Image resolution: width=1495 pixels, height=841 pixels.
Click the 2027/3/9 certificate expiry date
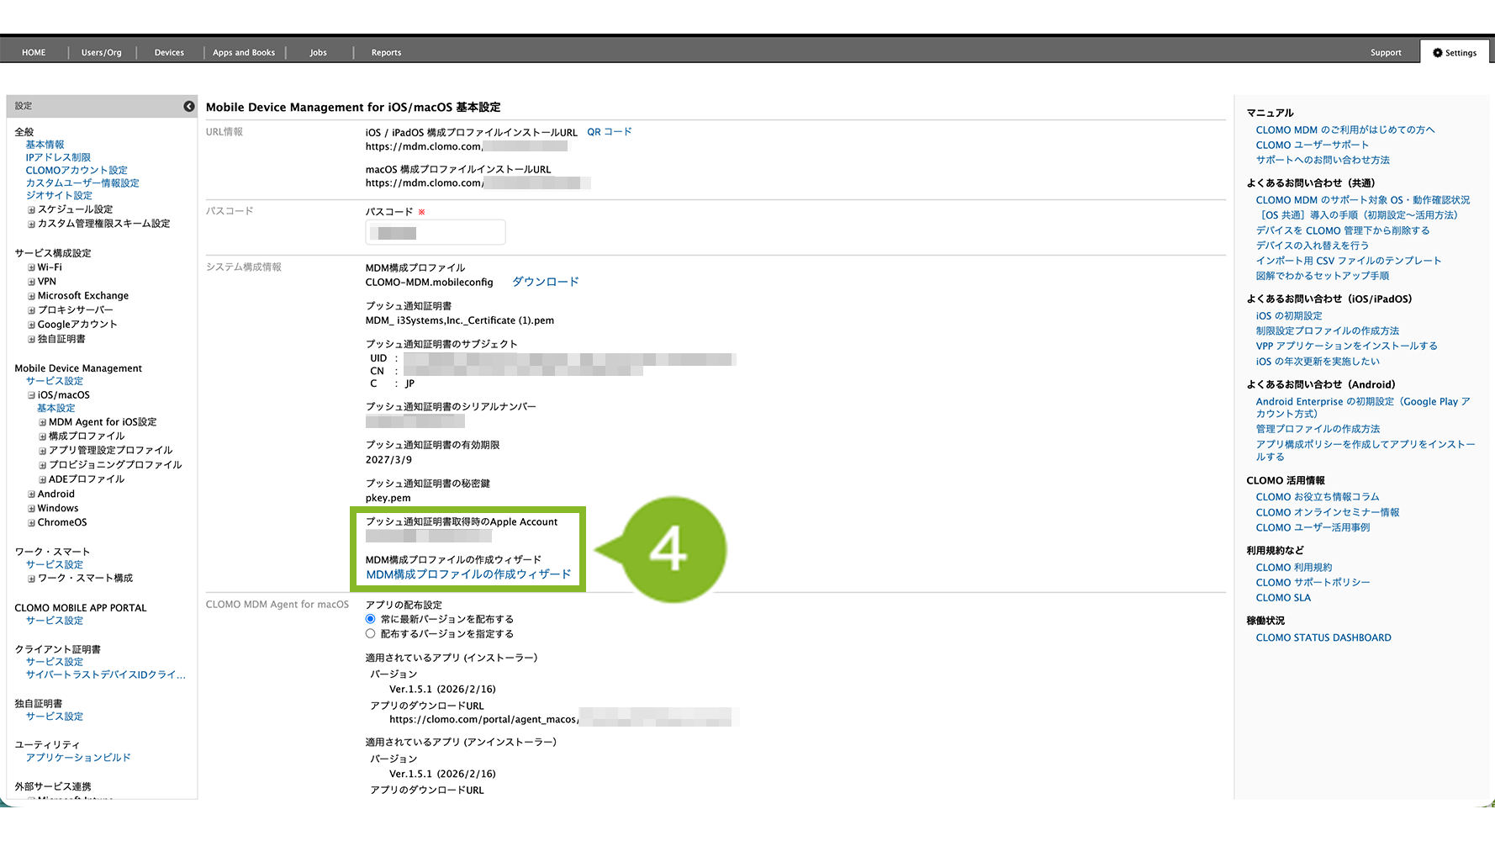pyautogui.click(x=388, y=460)
